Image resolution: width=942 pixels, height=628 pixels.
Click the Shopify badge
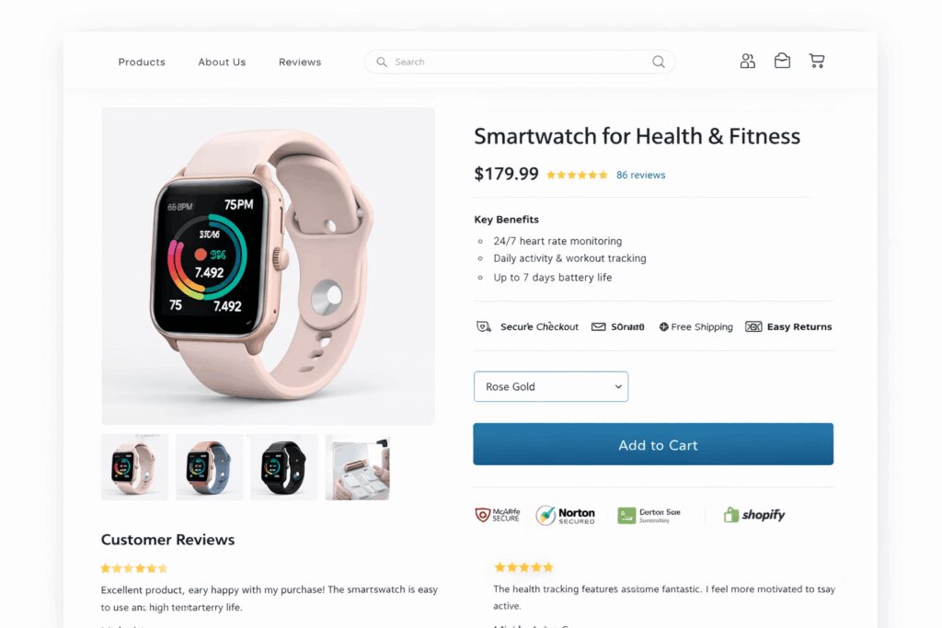tap(754, 515)
